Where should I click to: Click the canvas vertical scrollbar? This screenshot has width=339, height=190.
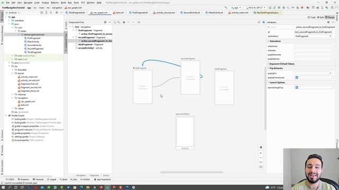(265, 99)
